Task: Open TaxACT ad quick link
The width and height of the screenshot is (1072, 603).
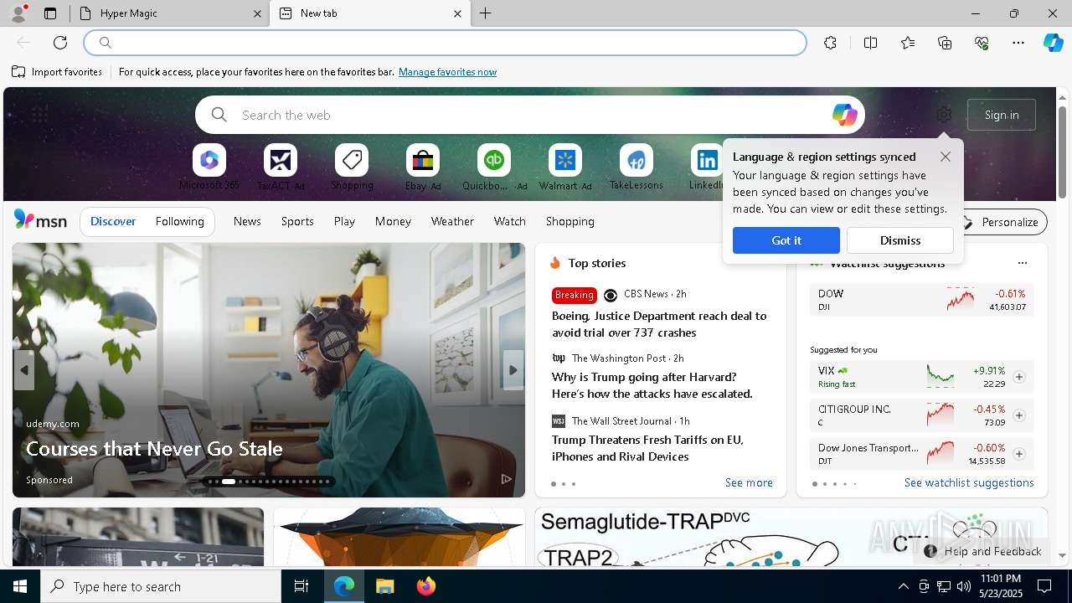Action: [281, 167]
